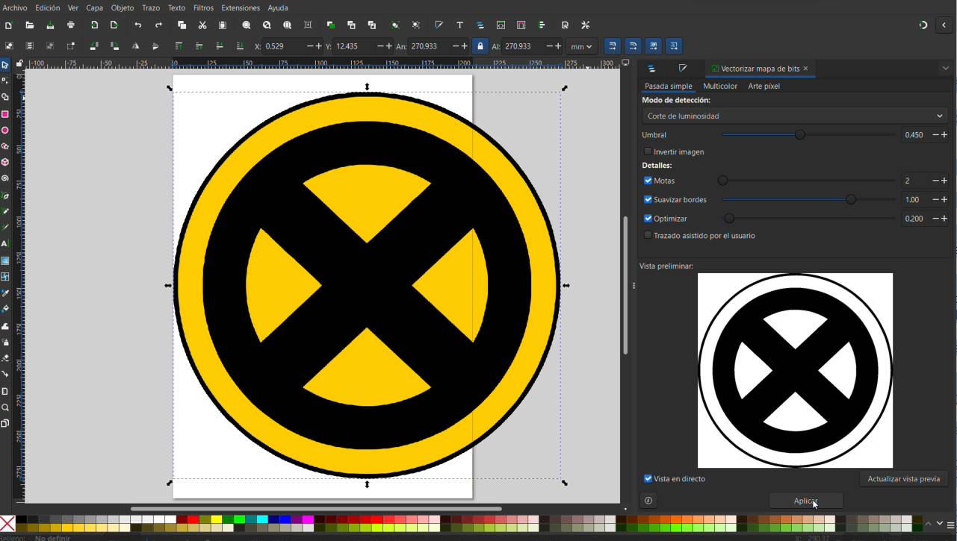Open XML editor icon in toolbar

pyautogui.click(x=501, y=25)
